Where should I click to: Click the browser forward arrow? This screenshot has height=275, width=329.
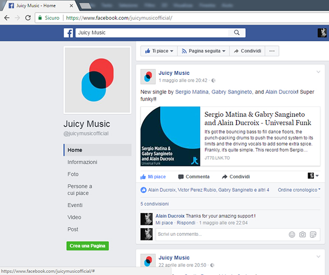(x=17, y=18)
